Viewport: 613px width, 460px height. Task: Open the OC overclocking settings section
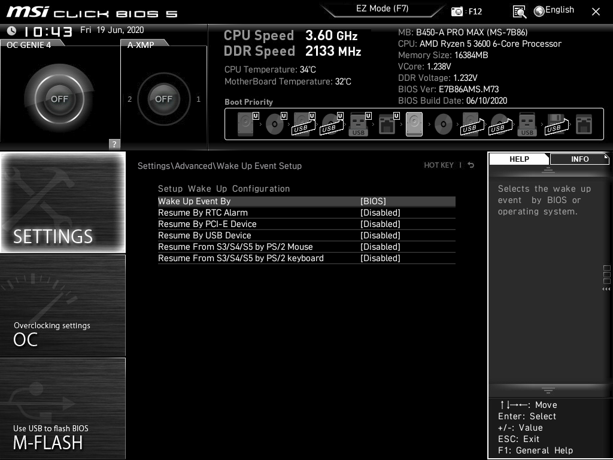tap(63, 305)
